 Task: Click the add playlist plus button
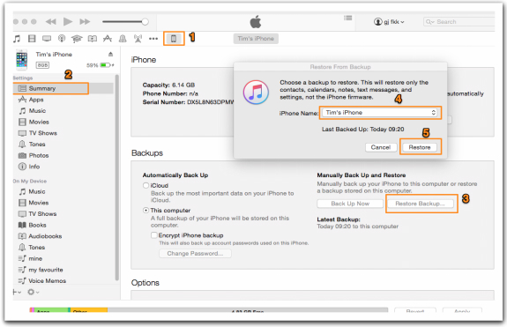coord(17,292)
